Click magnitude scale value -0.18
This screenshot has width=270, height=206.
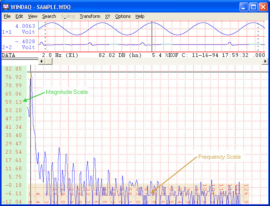[x=14, y=185]
